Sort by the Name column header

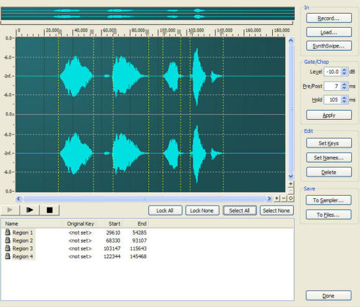[32, 224]
